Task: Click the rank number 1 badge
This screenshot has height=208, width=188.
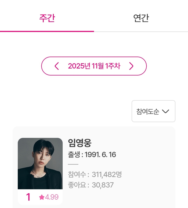Action: (x=28, y=197)
